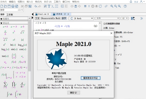
Task: Click the Back navigation arrow
Action: 72,6
